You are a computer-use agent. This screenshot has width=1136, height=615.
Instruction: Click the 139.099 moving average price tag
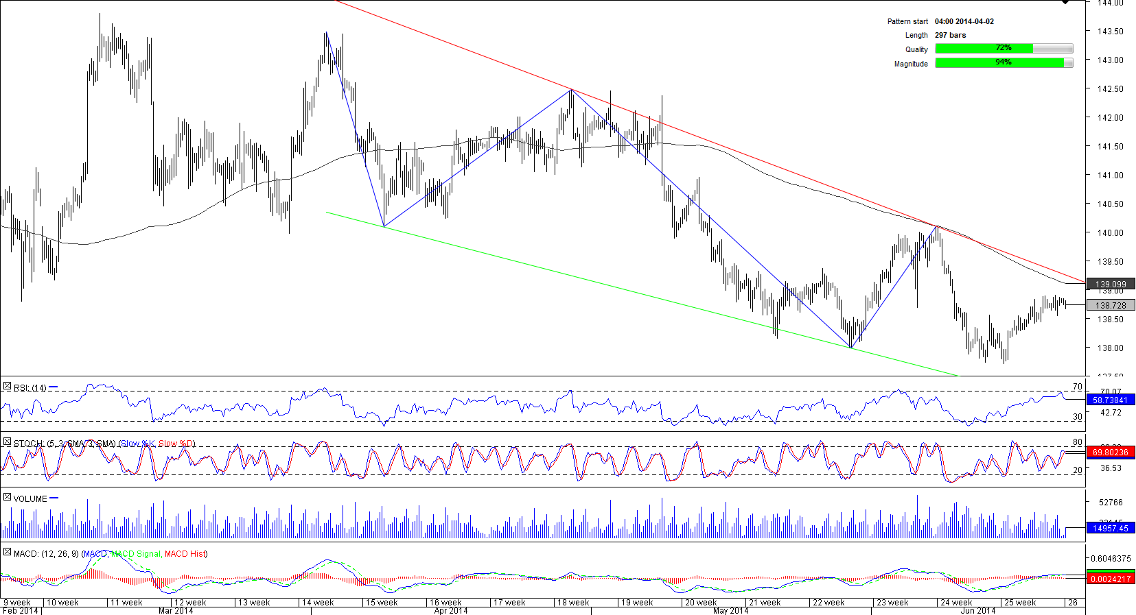[x=1111, y=284]
